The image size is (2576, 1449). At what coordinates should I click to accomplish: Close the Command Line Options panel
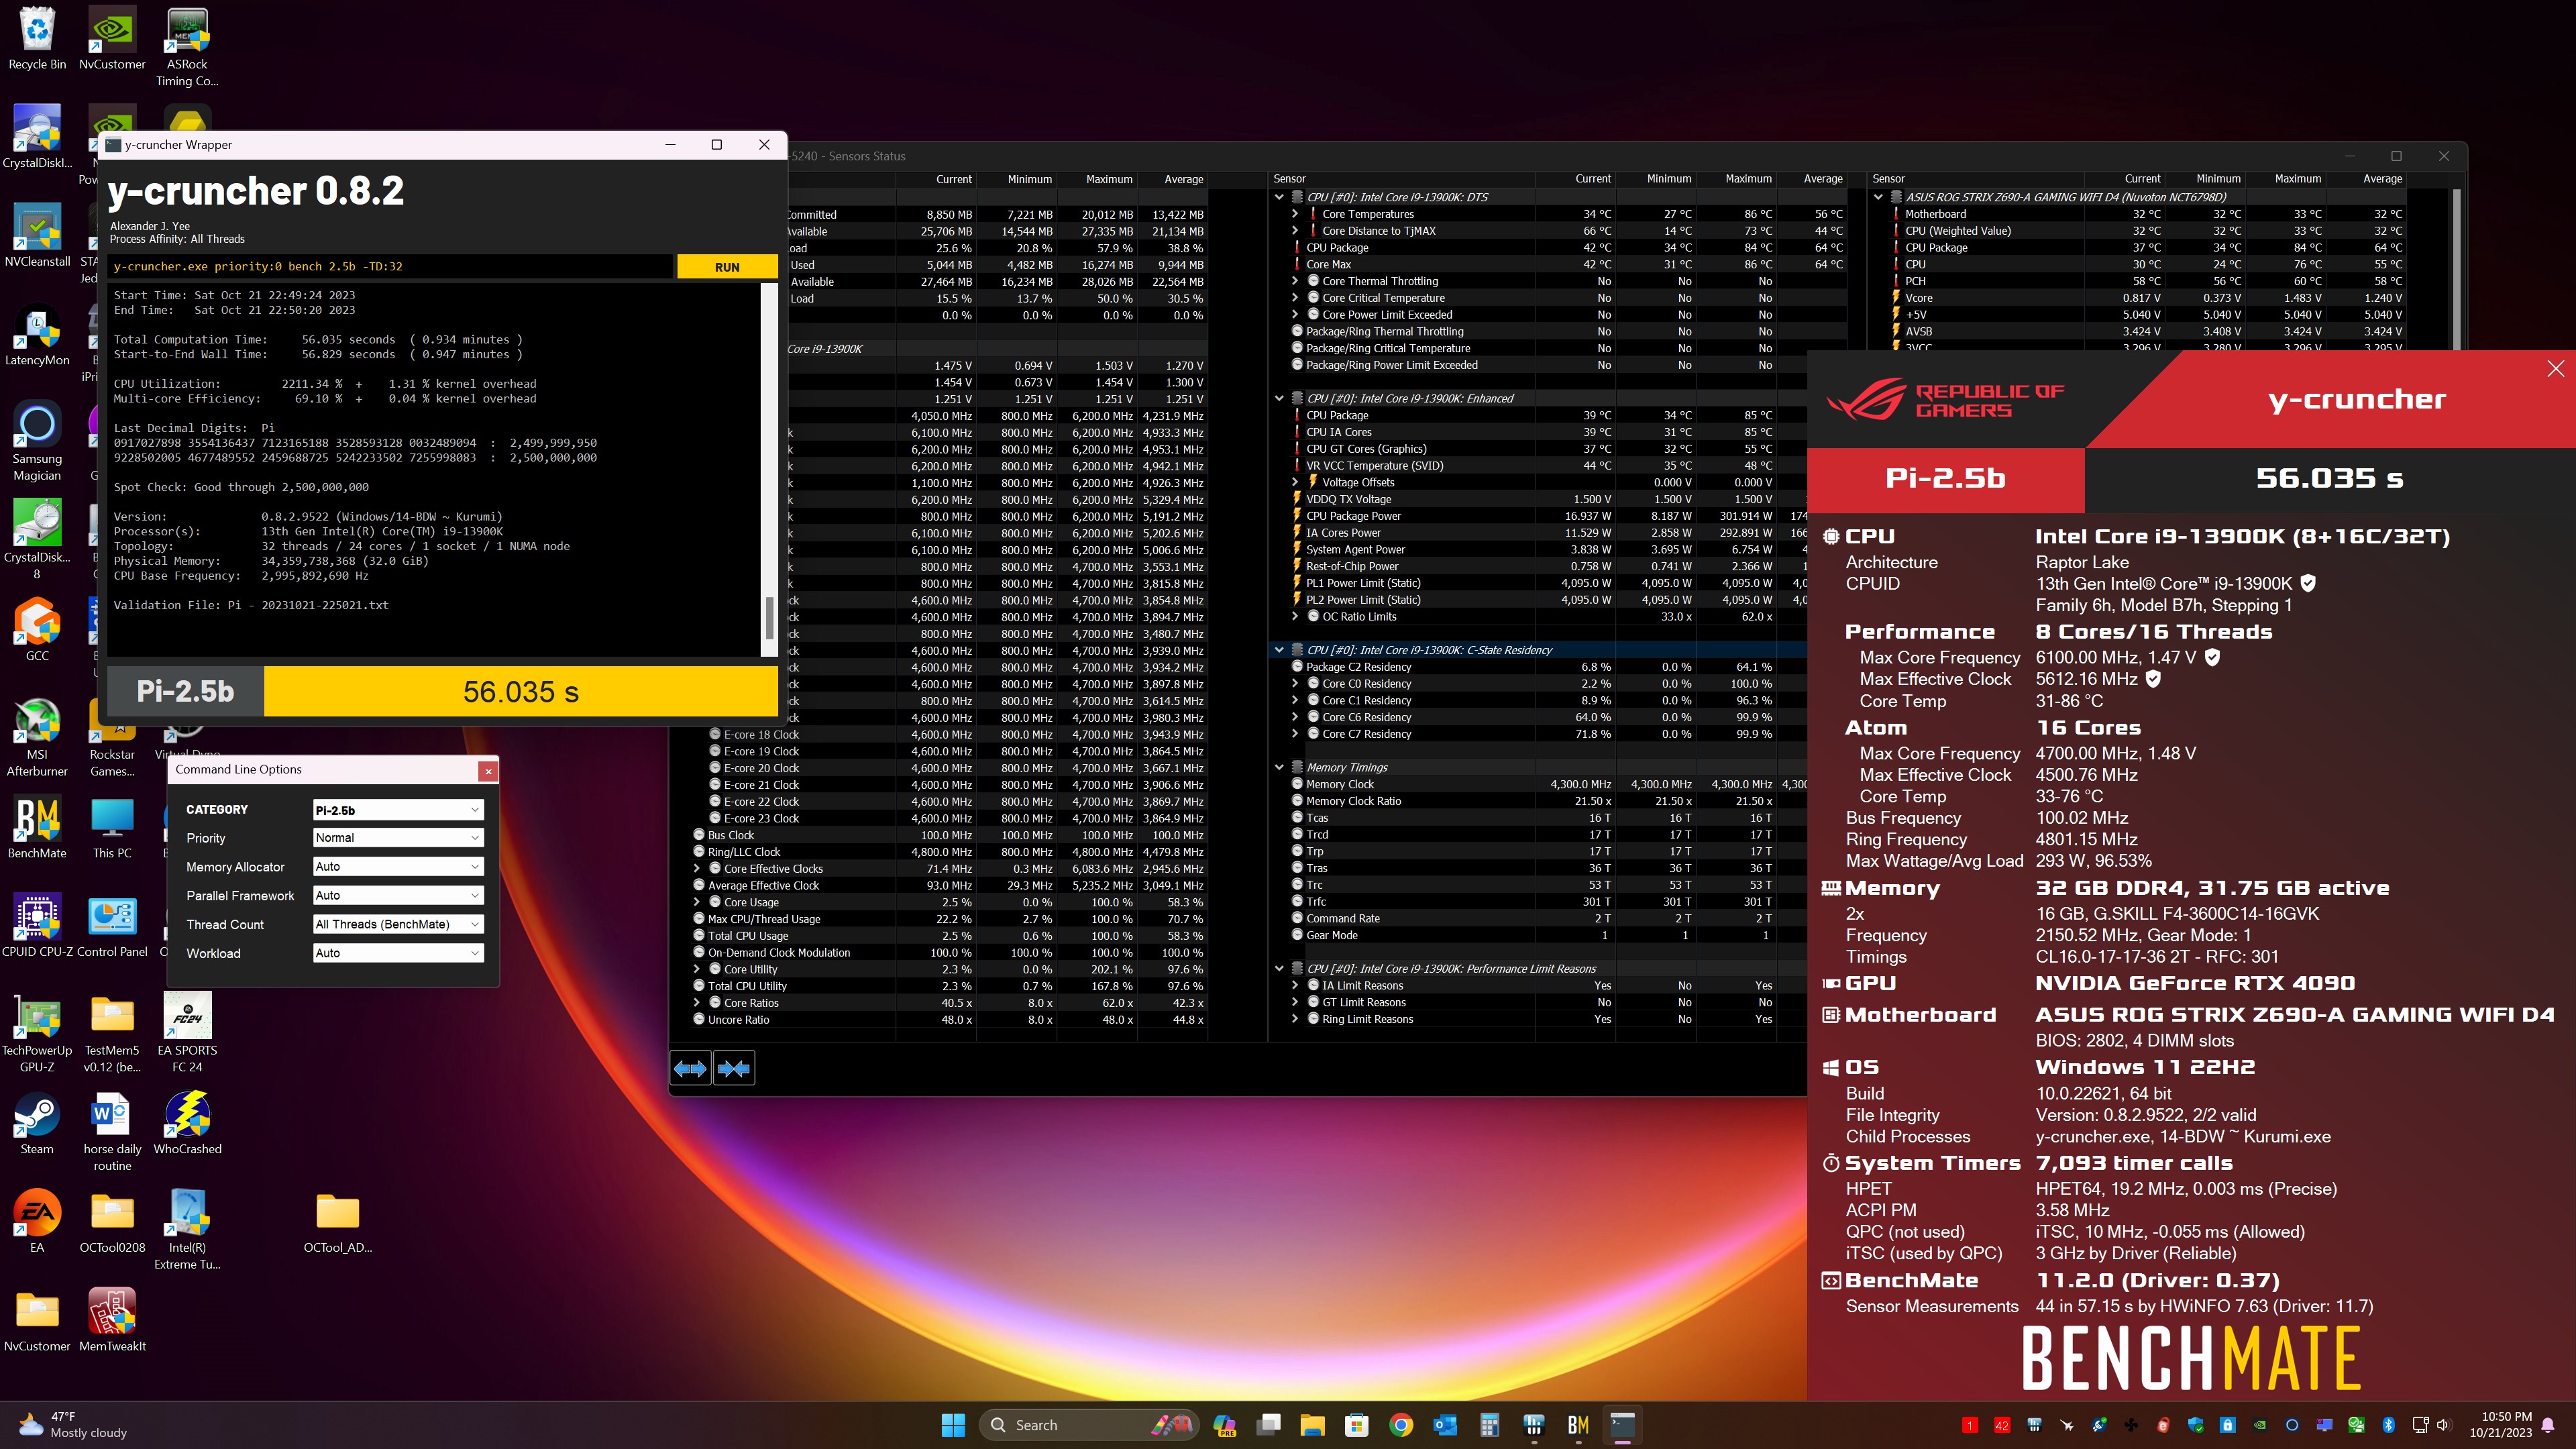pyautogui.click(x=488, y=771)
